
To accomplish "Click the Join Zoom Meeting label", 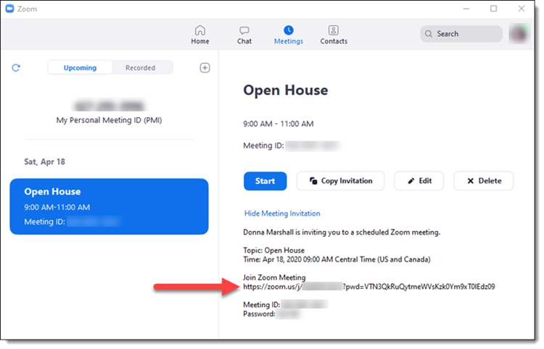I will 274,277.
